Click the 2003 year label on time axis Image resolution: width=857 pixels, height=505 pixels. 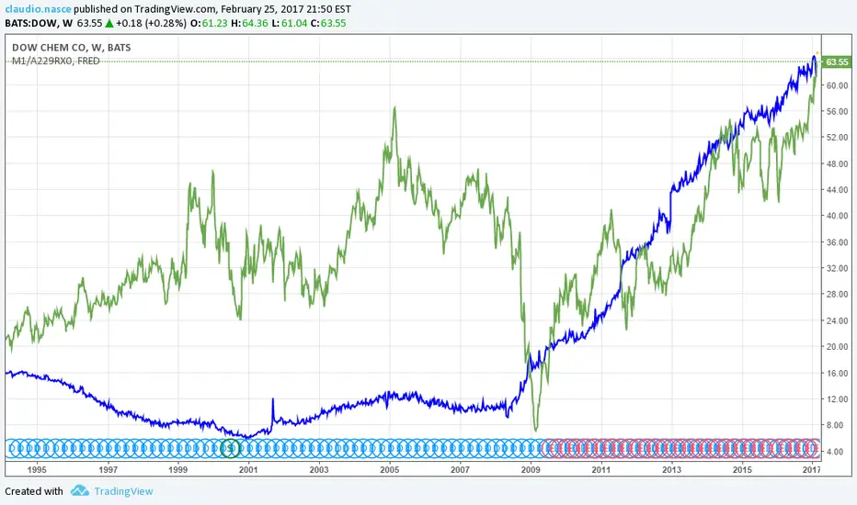point(319,469)
